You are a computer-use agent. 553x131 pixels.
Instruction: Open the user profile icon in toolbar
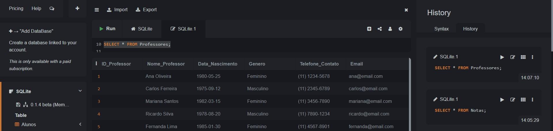coord(390,29)
